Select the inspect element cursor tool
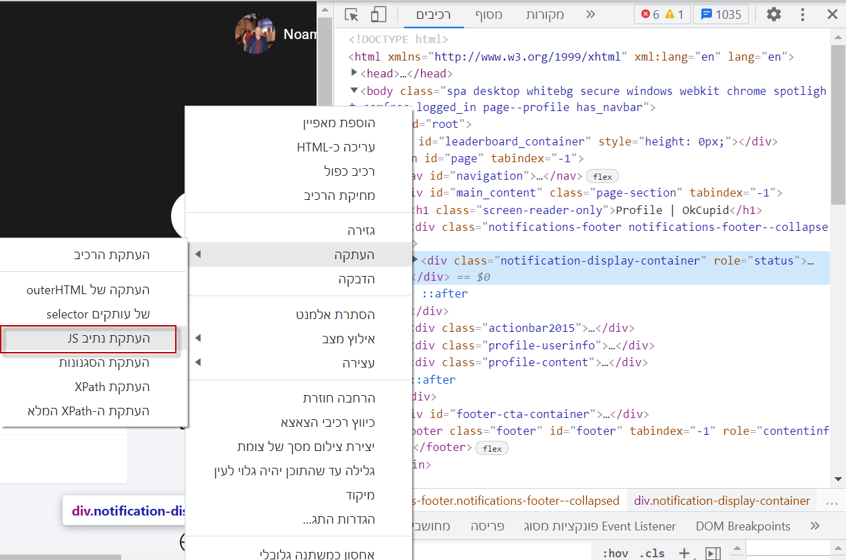The height and width of the screenshot is (560, 846). tap(351, 14)
